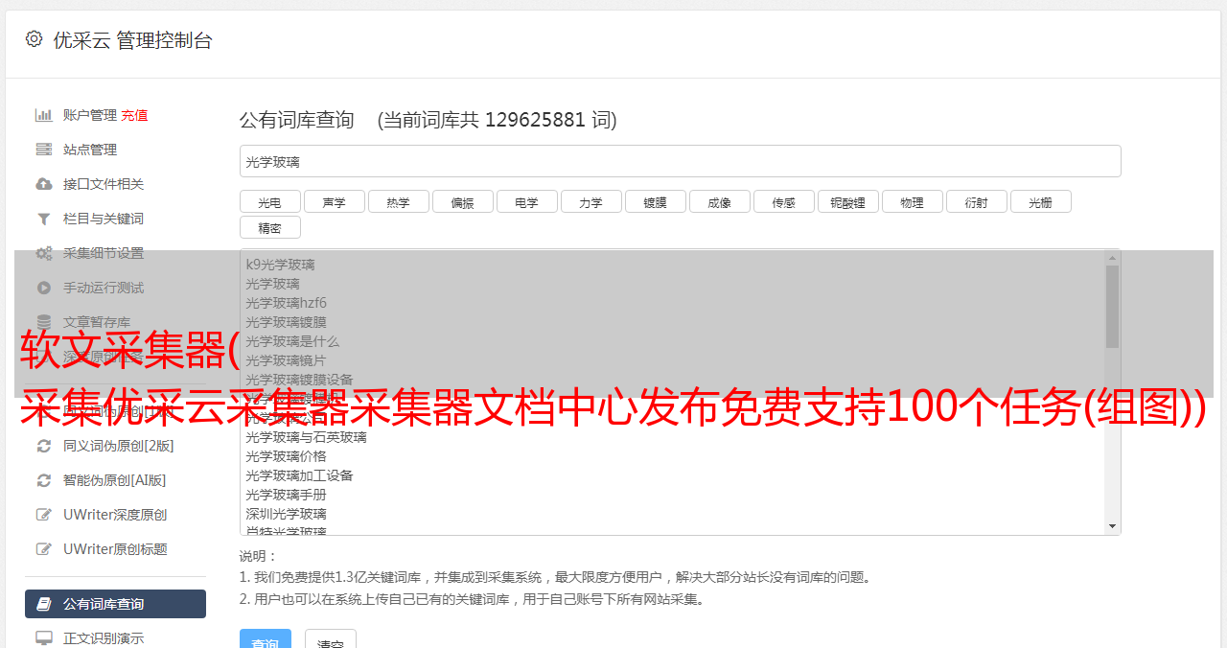
Task: Click the 查询 search button
Action: coord(265,639)
